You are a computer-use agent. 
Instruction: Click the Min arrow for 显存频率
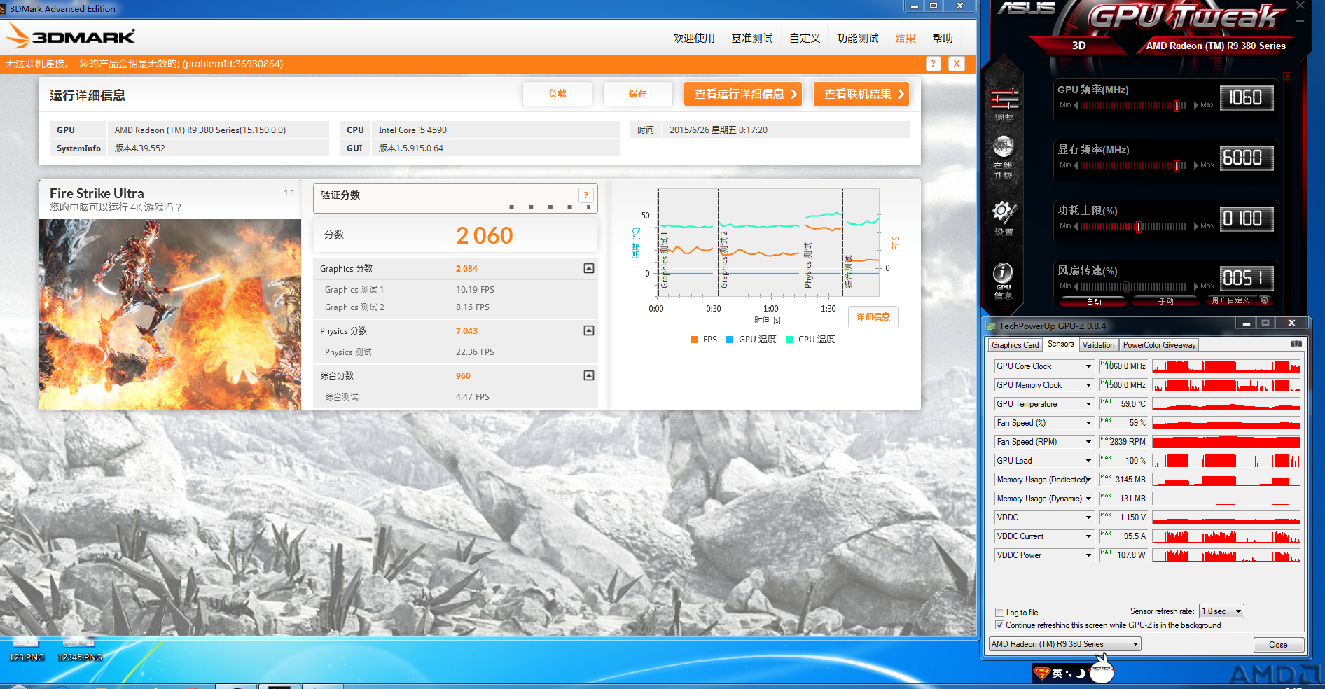(1075, 166)
